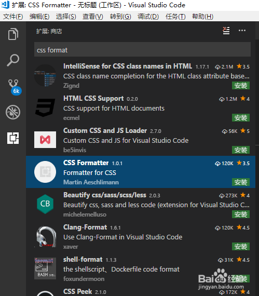Open the Extensions view in activity bar
The image size is (259, 296).
coord(13,138)
